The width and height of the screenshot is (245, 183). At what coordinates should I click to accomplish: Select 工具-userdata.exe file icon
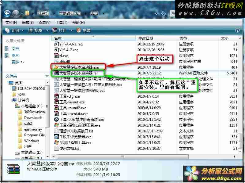(56, 113)
